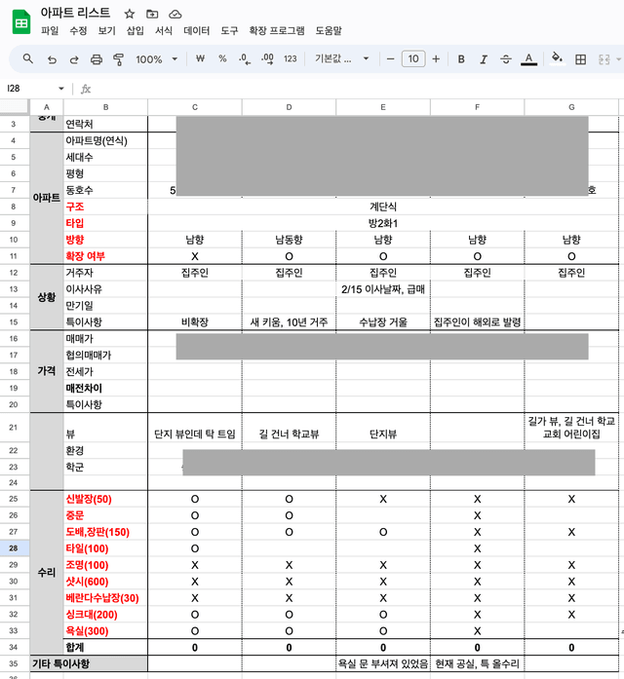Increase font size with plus button
Viewport: 624px width, 679px height.
436,58
